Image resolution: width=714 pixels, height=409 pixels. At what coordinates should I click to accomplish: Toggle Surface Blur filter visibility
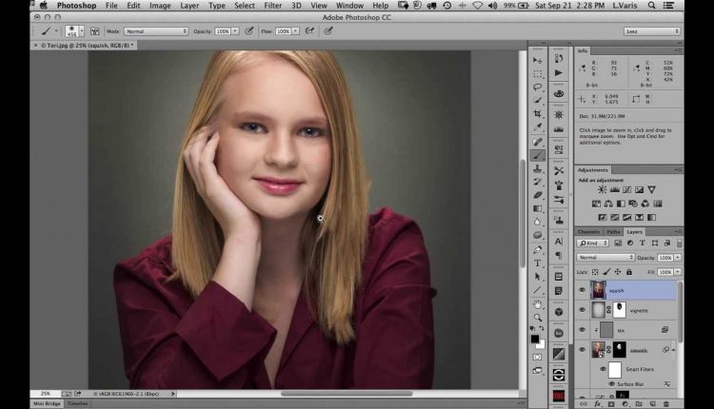(x=611, y=384)
